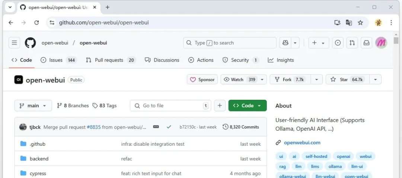This screenshot has width=402, height=178.
Task: Expand the Copilot dropdown arrow
Action: coord(295,43)
